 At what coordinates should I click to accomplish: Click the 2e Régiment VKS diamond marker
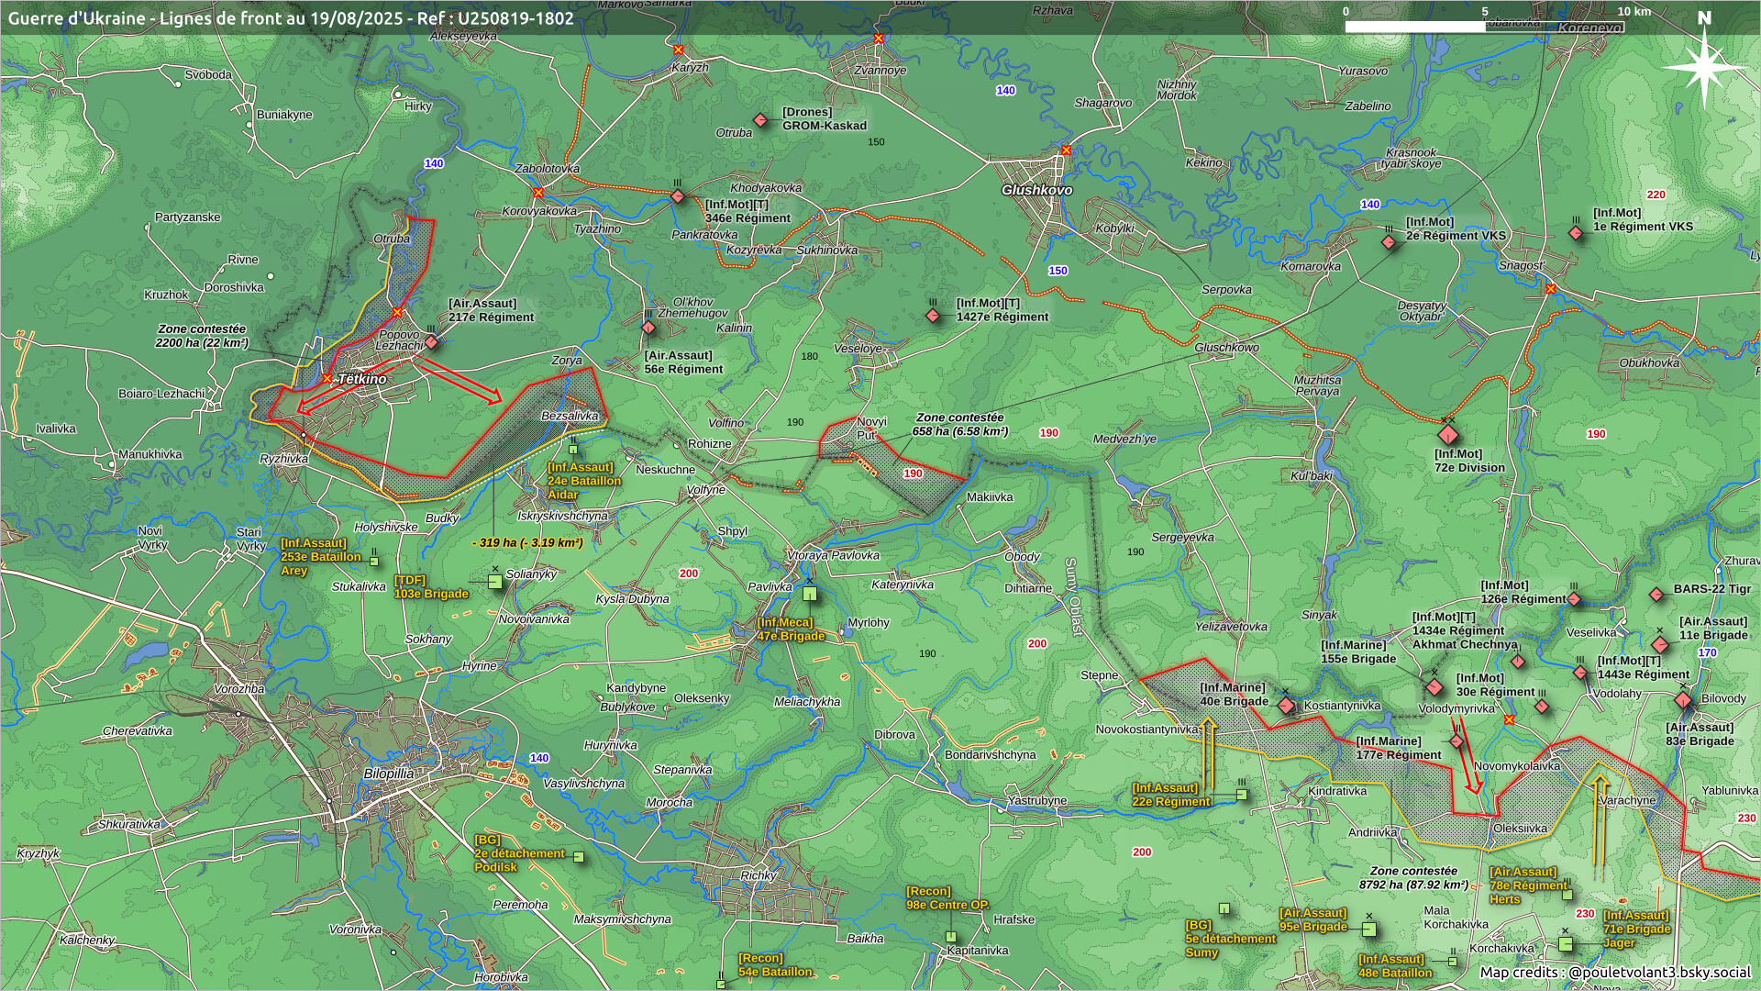pyautogui.click(x=1389, y=242)
